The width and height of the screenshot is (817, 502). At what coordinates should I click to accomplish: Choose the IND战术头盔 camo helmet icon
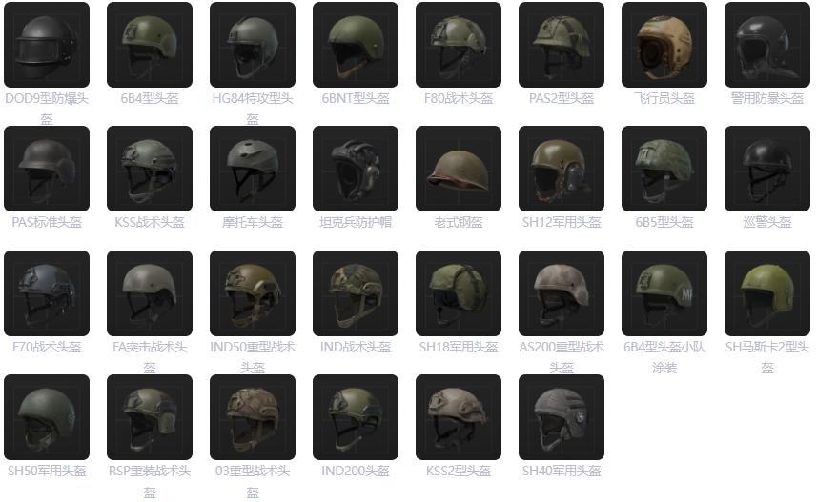(356, 293)
